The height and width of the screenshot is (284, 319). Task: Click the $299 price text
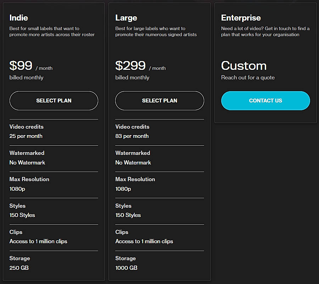coord(130,66)
